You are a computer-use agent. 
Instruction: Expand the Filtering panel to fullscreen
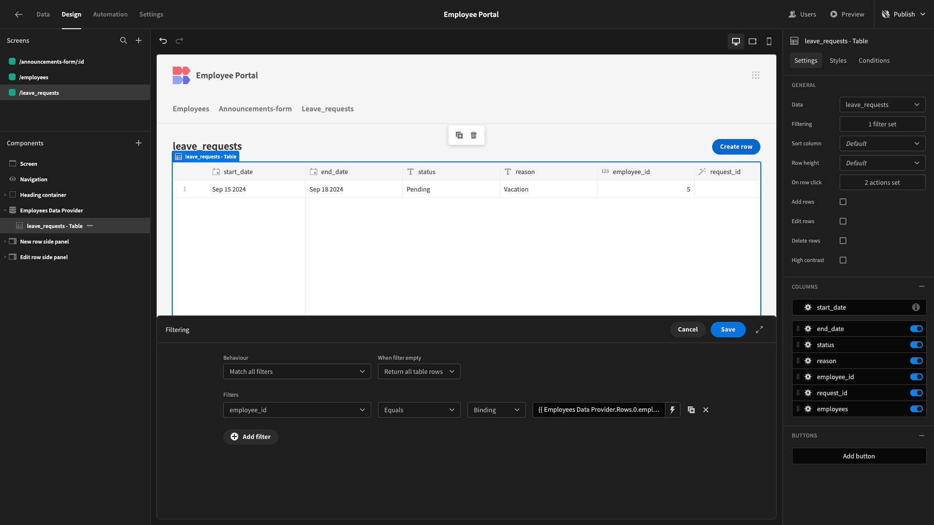coord(759,330)
